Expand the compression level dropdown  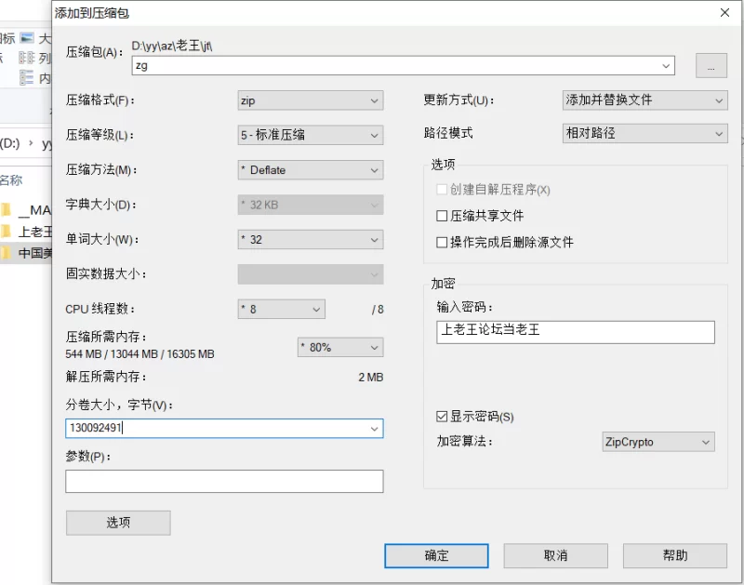[x=311, y=135]
